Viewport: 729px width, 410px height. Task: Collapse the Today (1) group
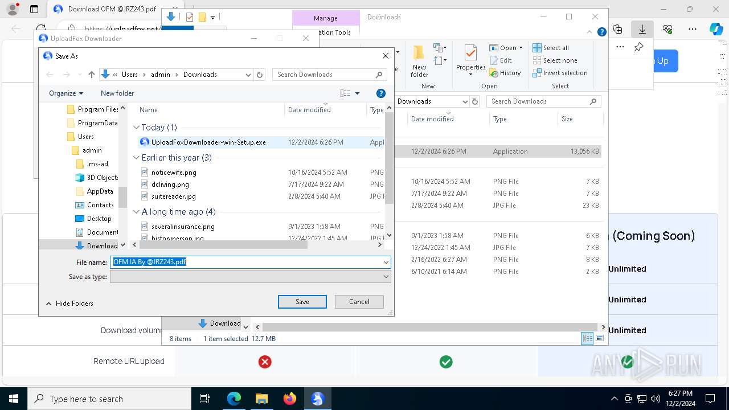[x=136, y=128]
